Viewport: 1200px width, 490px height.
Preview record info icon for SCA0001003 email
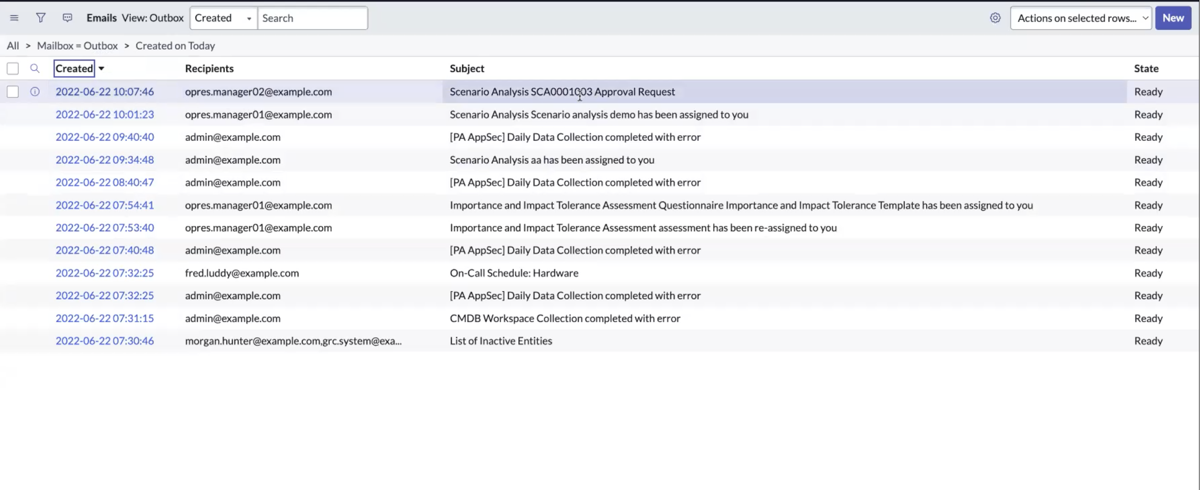click(x=34, y=92)
